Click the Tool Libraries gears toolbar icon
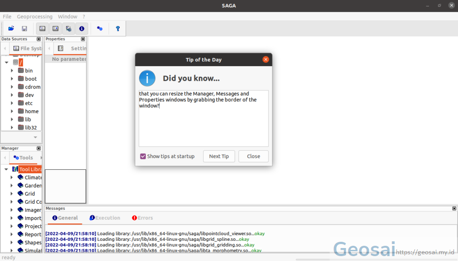Image resolution: width=458 pixels, height=261 pixels. 100,28
